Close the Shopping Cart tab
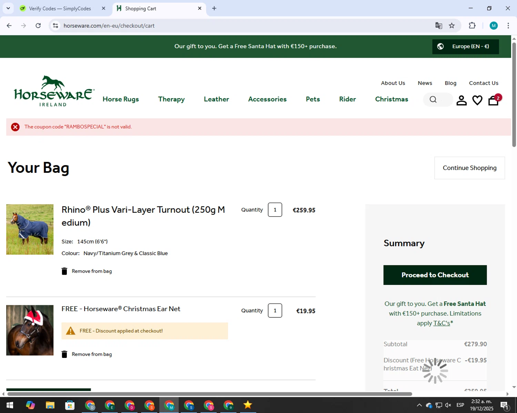The width and height of the screenshot is (517, 413). point(200,8)
